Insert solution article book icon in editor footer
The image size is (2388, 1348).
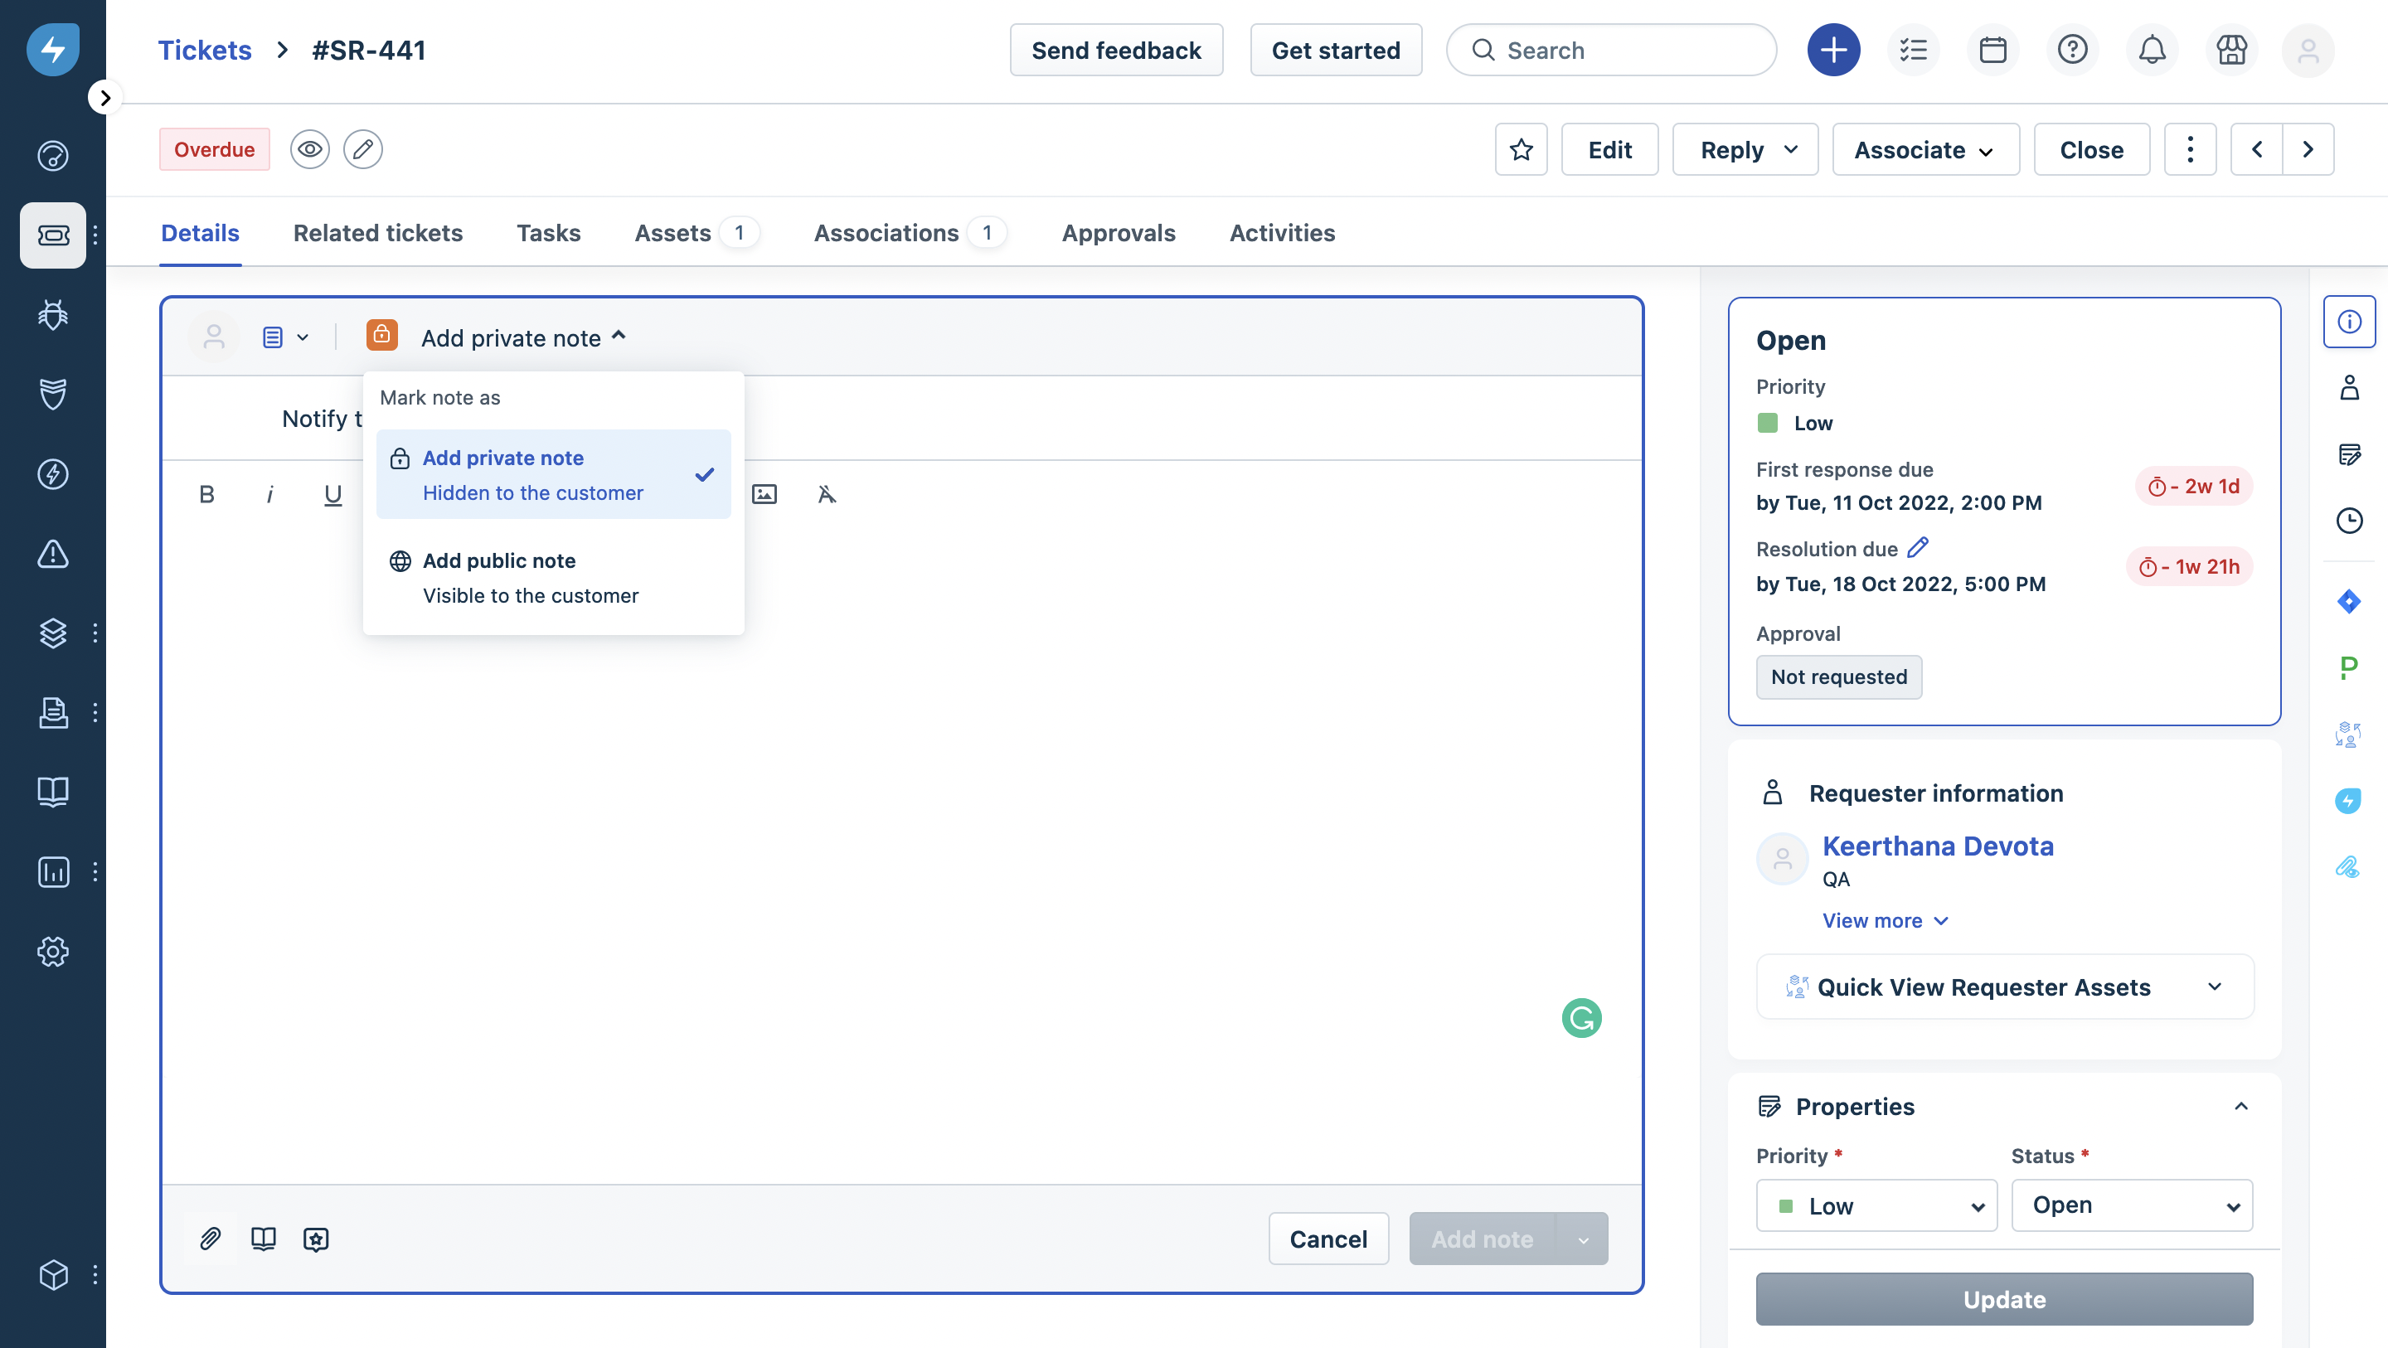[264, 1239]
